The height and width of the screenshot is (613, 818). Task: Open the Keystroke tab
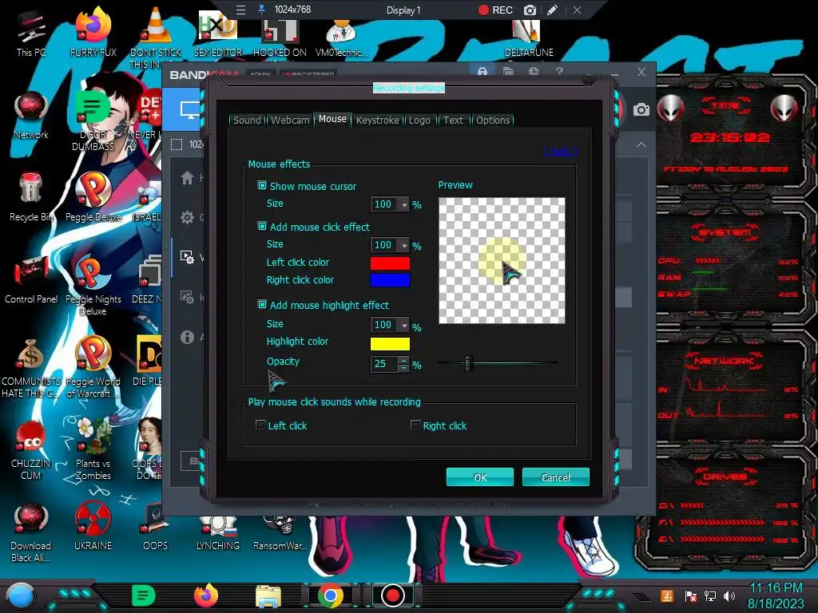[x=377, y=121]
